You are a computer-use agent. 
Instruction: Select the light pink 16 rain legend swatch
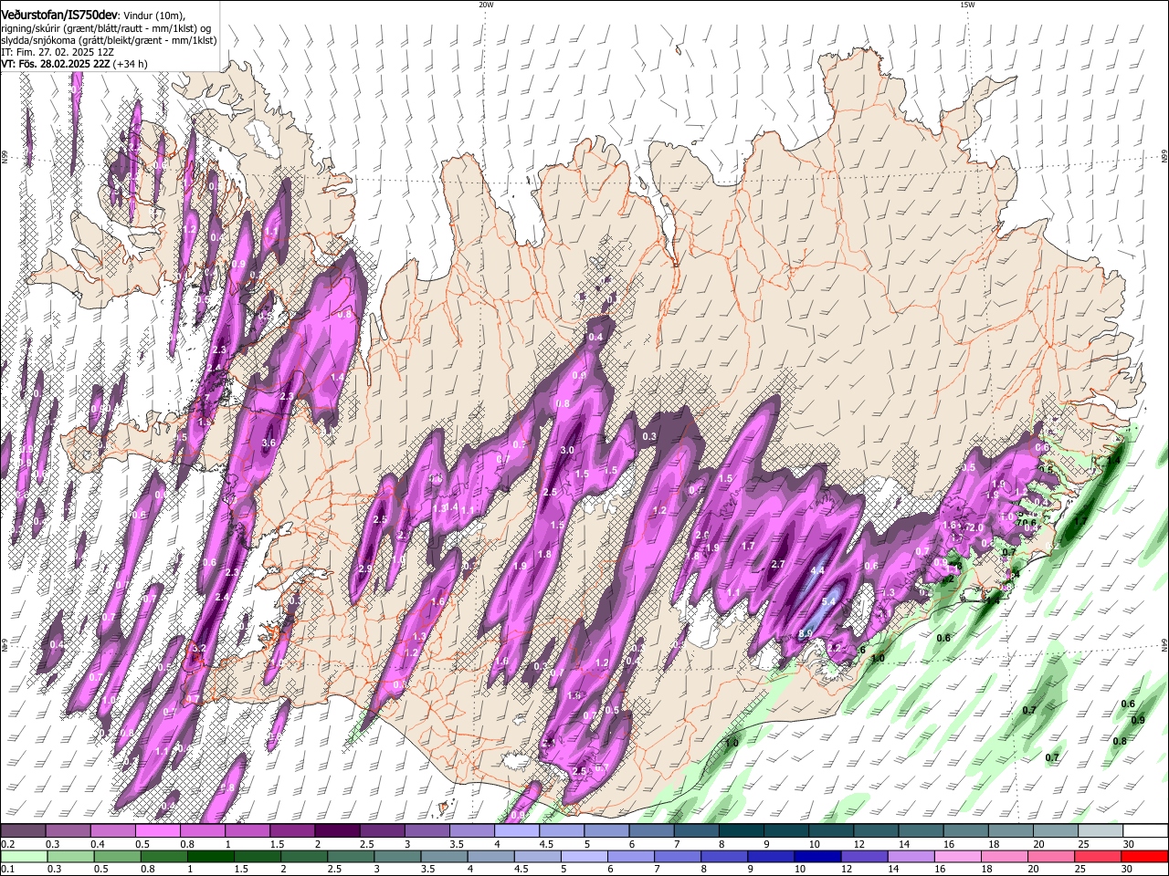[957, 857]
